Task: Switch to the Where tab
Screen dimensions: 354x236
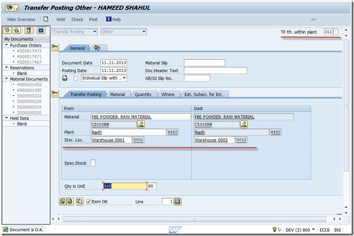Action: pos(168,95)
